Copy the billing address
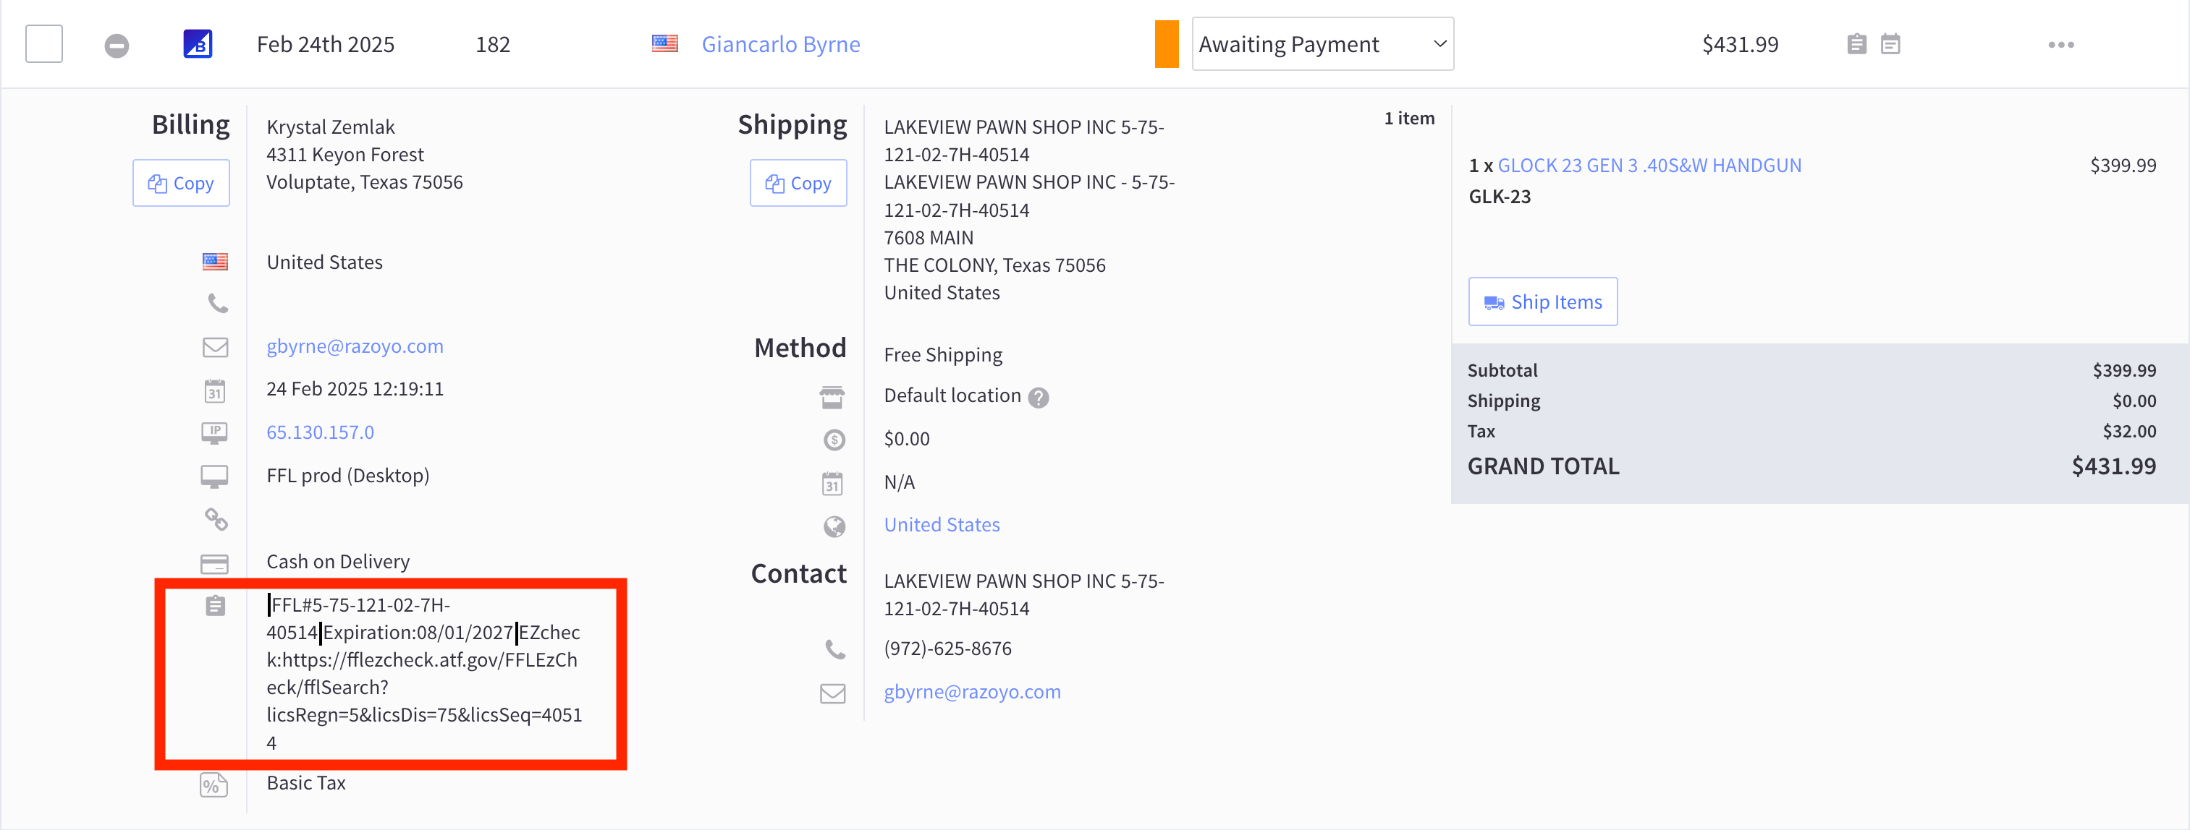2190x830 pixels. 181,184
